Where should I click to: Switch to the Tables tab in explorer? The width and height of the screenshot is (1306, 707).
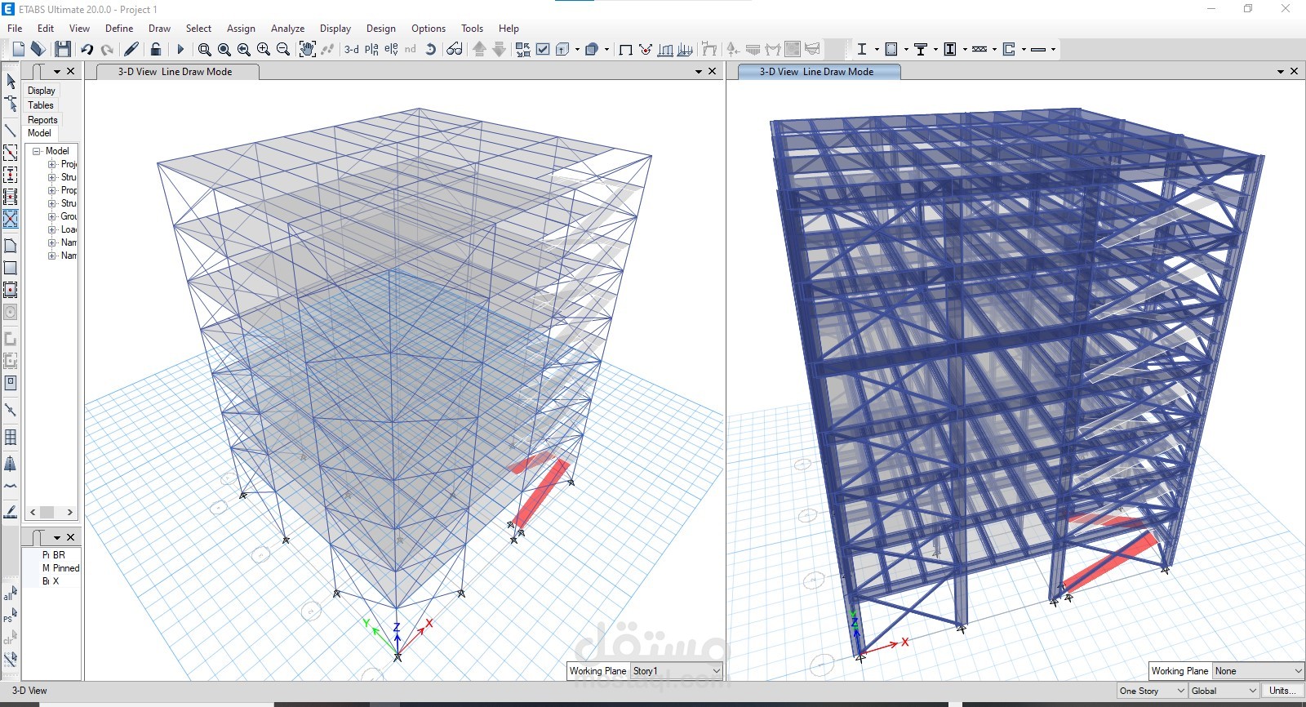(41, 105)
